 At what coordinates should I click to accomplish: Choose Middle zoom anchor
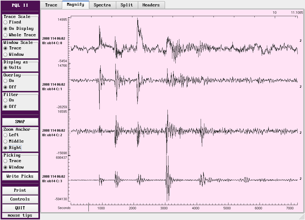coord(5,141)
